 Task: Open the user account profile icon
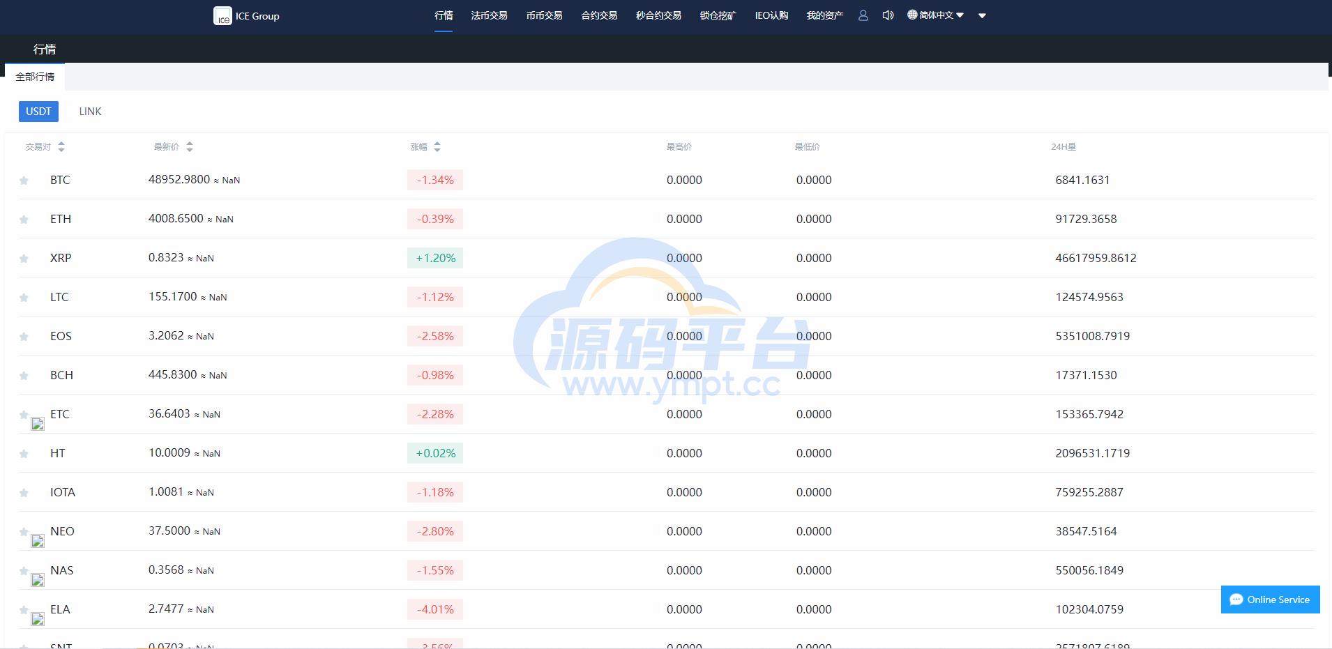click(863, 15)
